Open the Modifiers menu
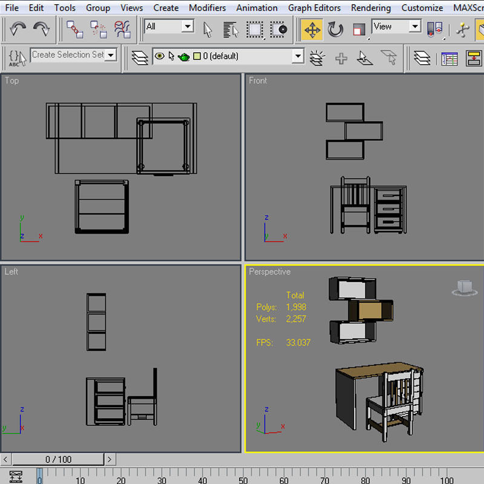 [x=208, y=8]
